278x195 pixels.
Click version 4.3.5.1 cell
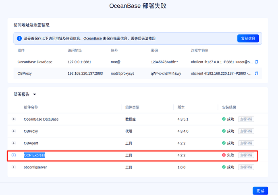[183, 119]
